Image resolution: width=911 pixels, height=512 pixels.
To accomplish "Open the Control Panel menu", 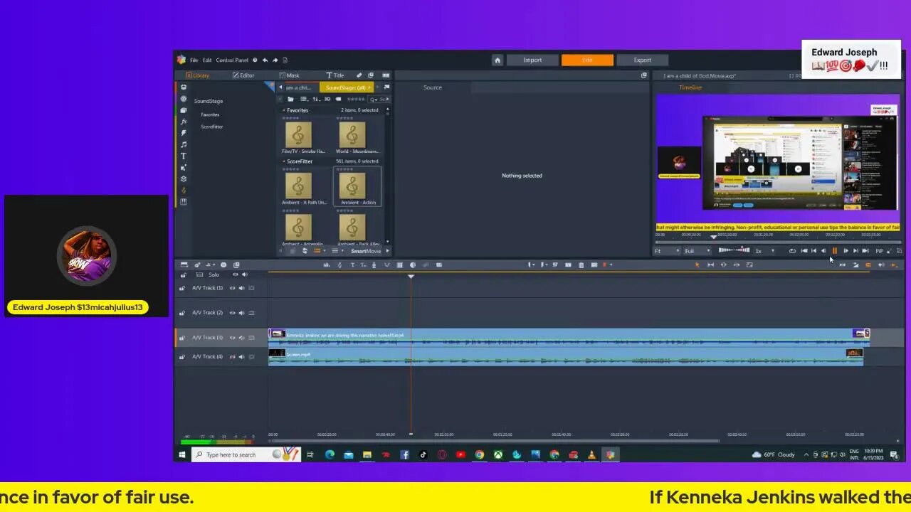I will (232, 60).
